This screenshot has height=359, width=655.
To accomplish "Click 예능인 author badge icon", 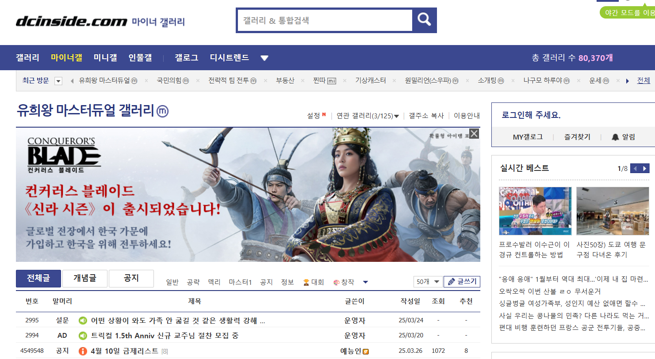I will click(x=366, y=351).
